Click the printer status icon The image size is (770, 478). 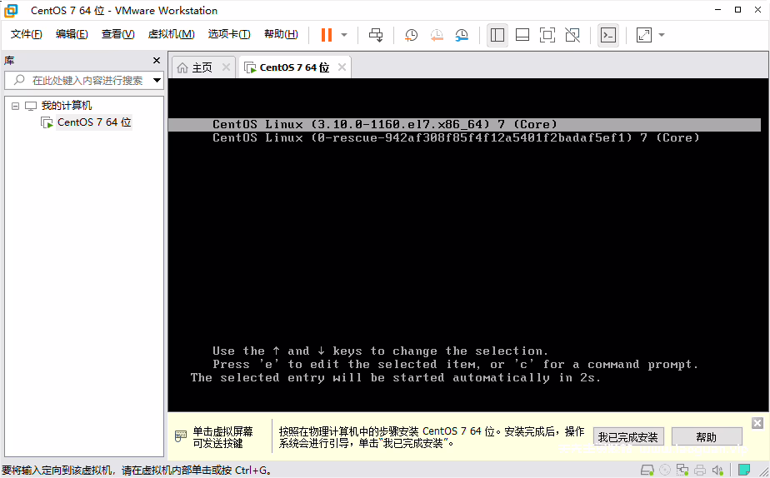coord(700,471)
